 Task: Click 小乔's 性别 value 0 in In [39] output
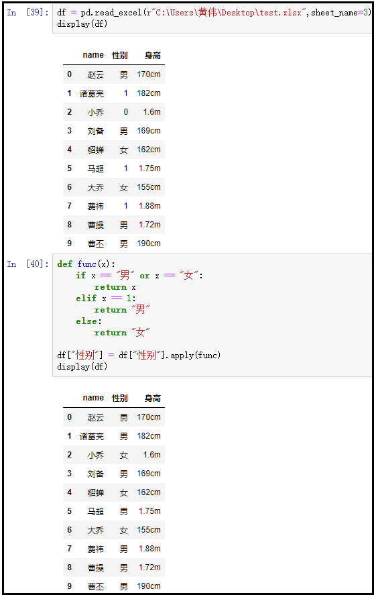[x=125, y=112]
